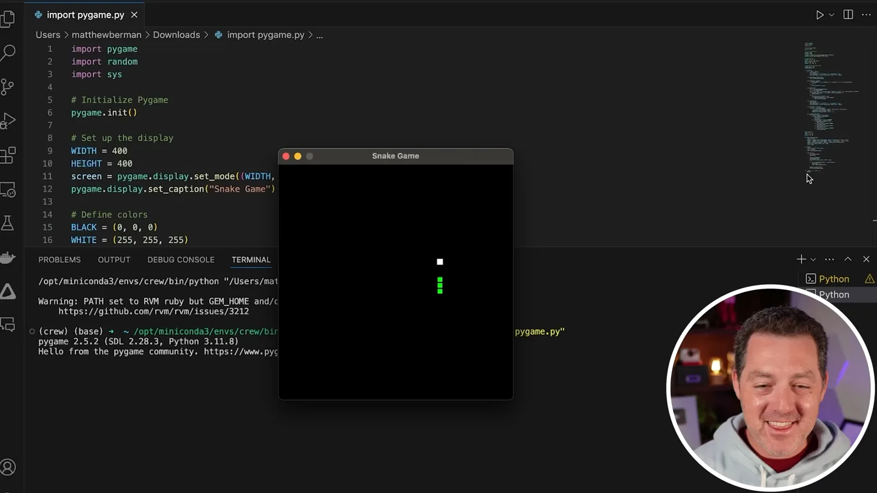This screenshot has width=877, height=493.
Task: Switch to the OUTPUT tab
Action: pyautogui.click(x=114, y=260)
